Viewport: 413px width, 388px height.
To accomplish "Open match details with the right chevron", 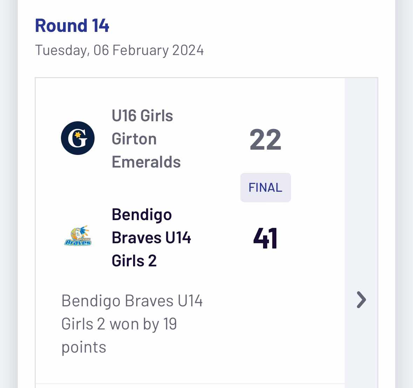I will pyautogui.click(x=361, y=300).
